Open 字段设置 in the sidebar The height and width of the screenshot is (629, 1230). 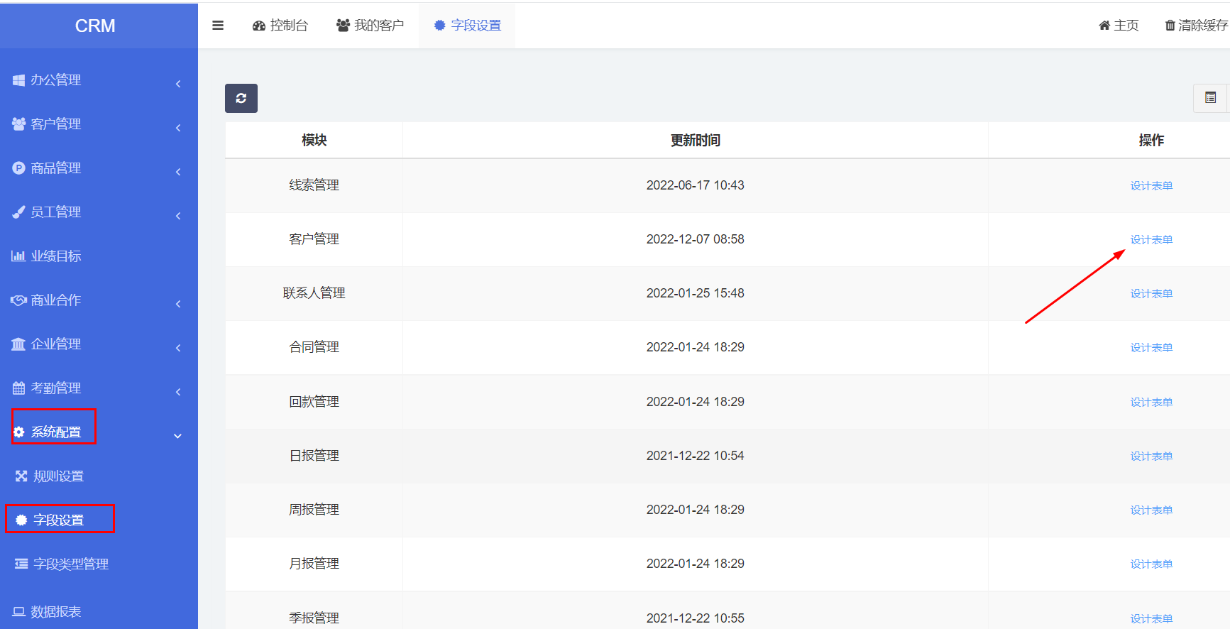point(58,520)
